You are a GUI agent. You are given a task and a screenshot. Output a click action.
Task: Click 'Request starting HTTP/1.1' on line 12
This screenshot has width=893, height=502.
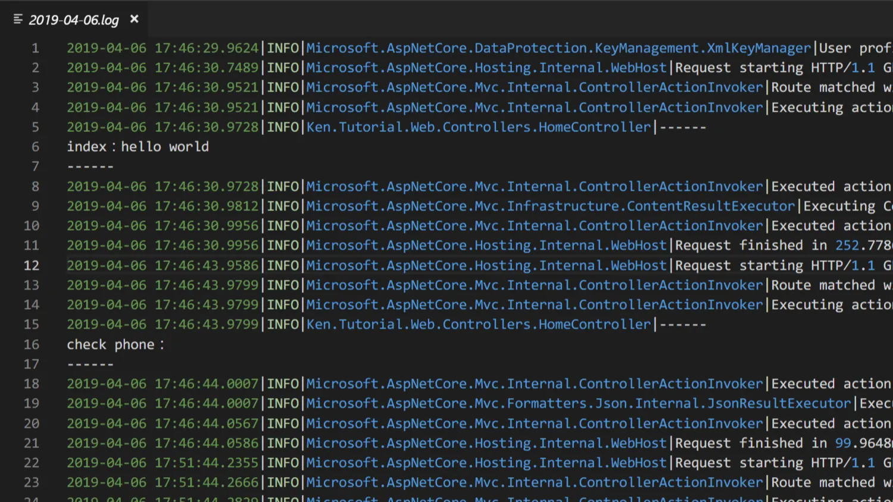(775, 265)
